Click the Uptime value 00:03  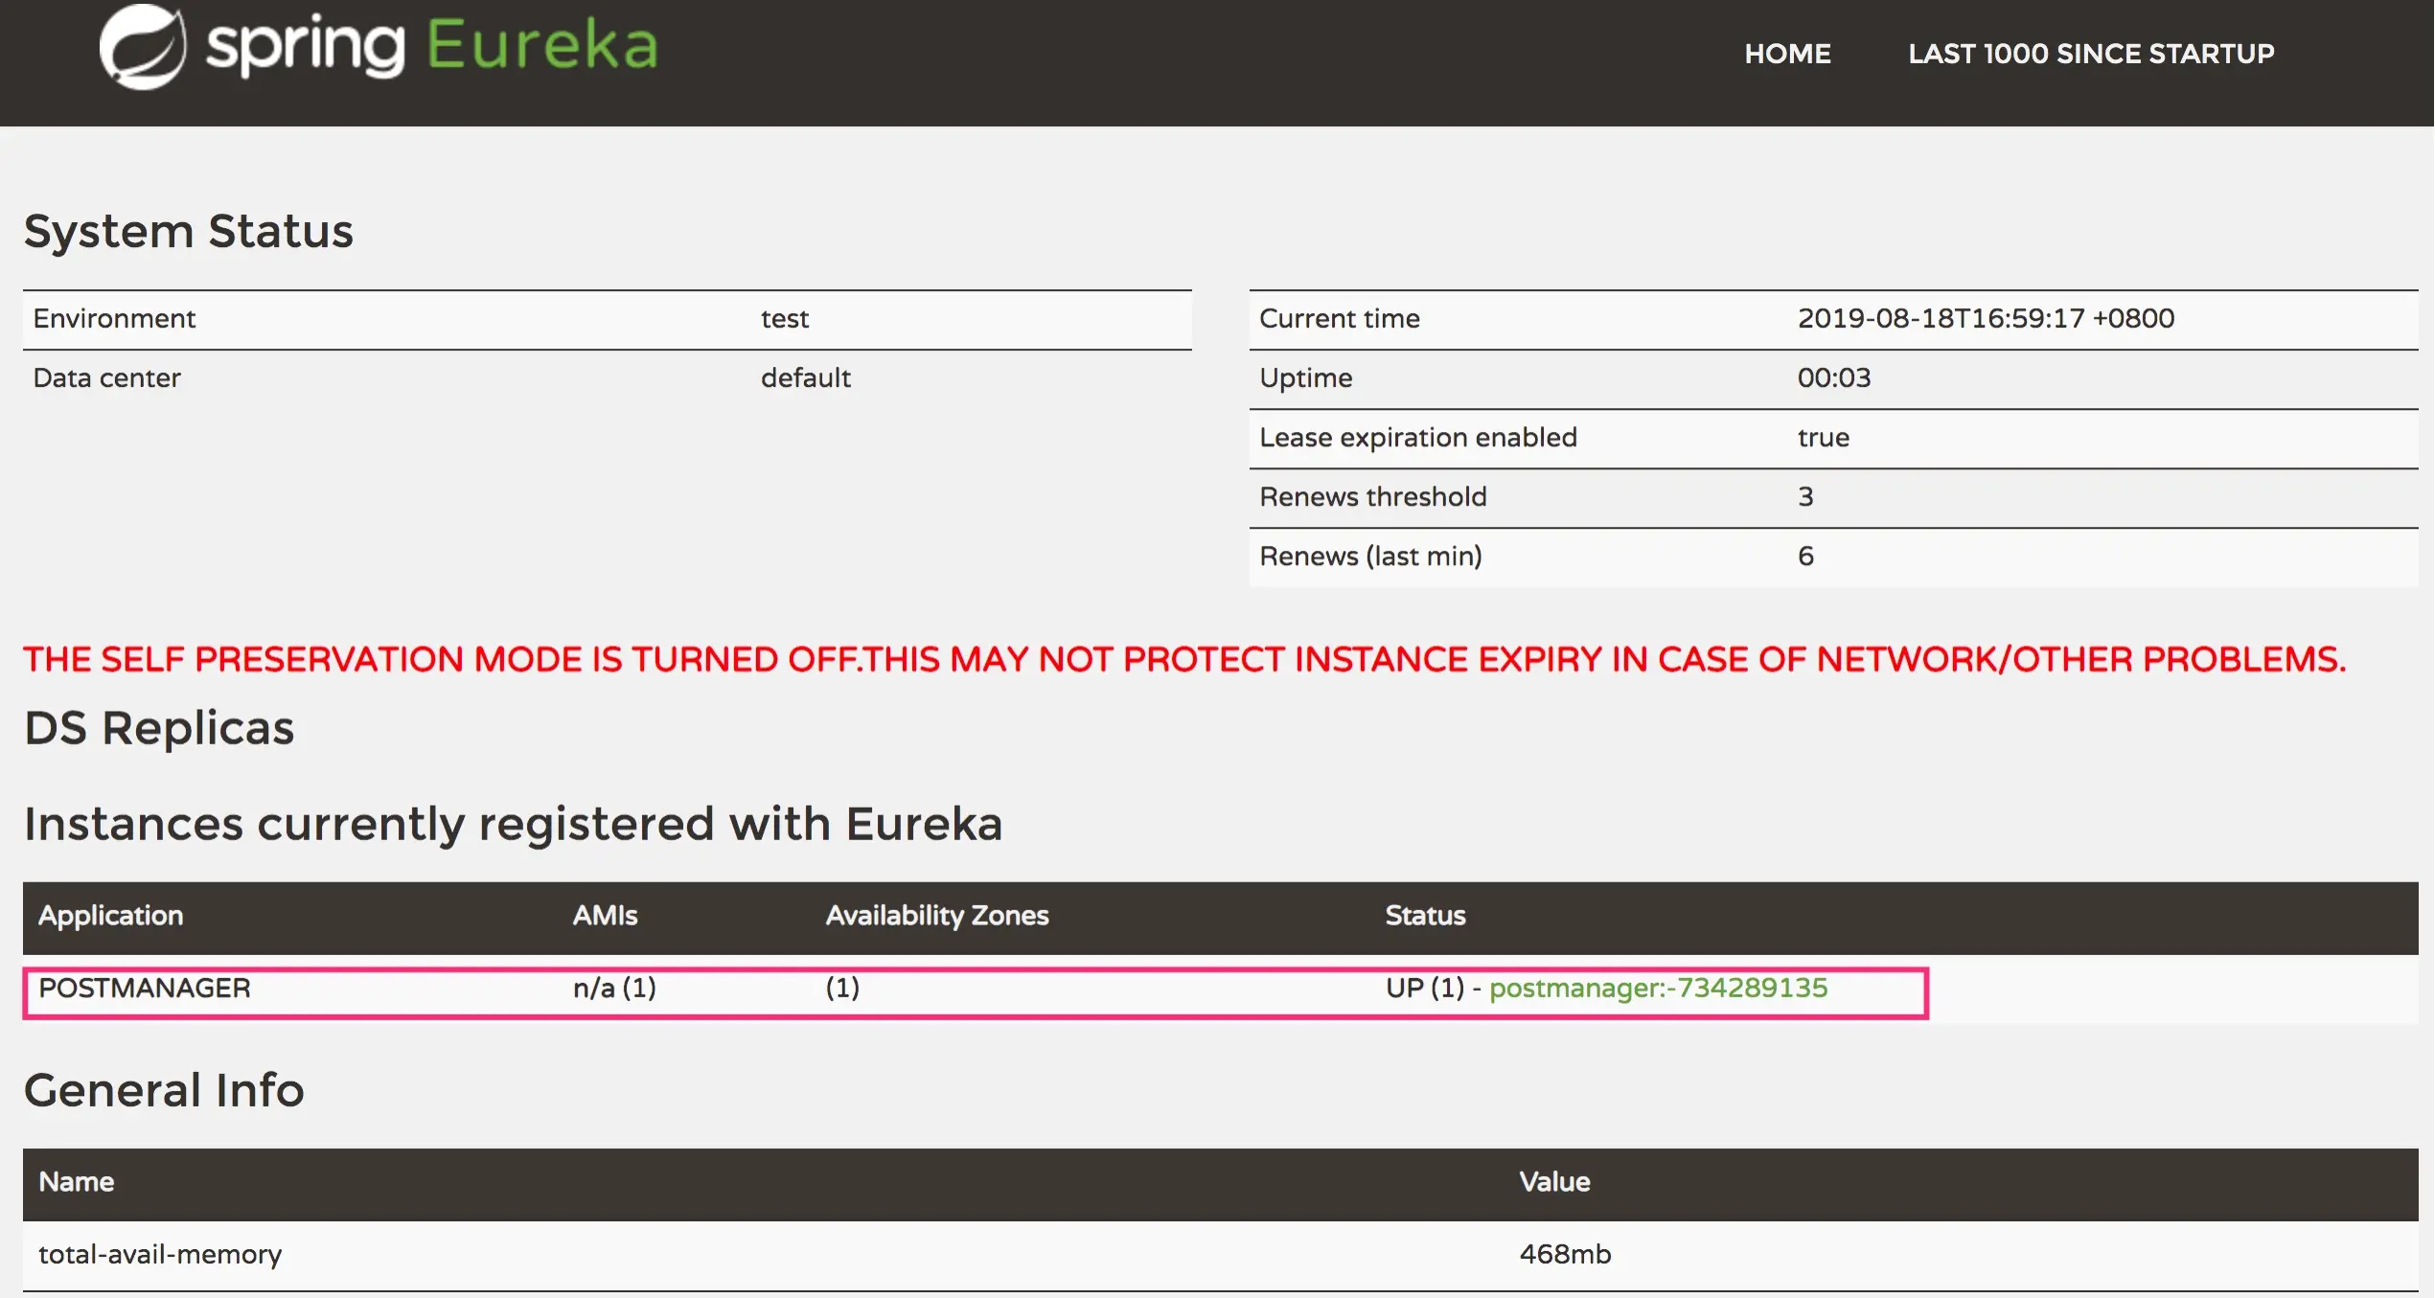1833,377
